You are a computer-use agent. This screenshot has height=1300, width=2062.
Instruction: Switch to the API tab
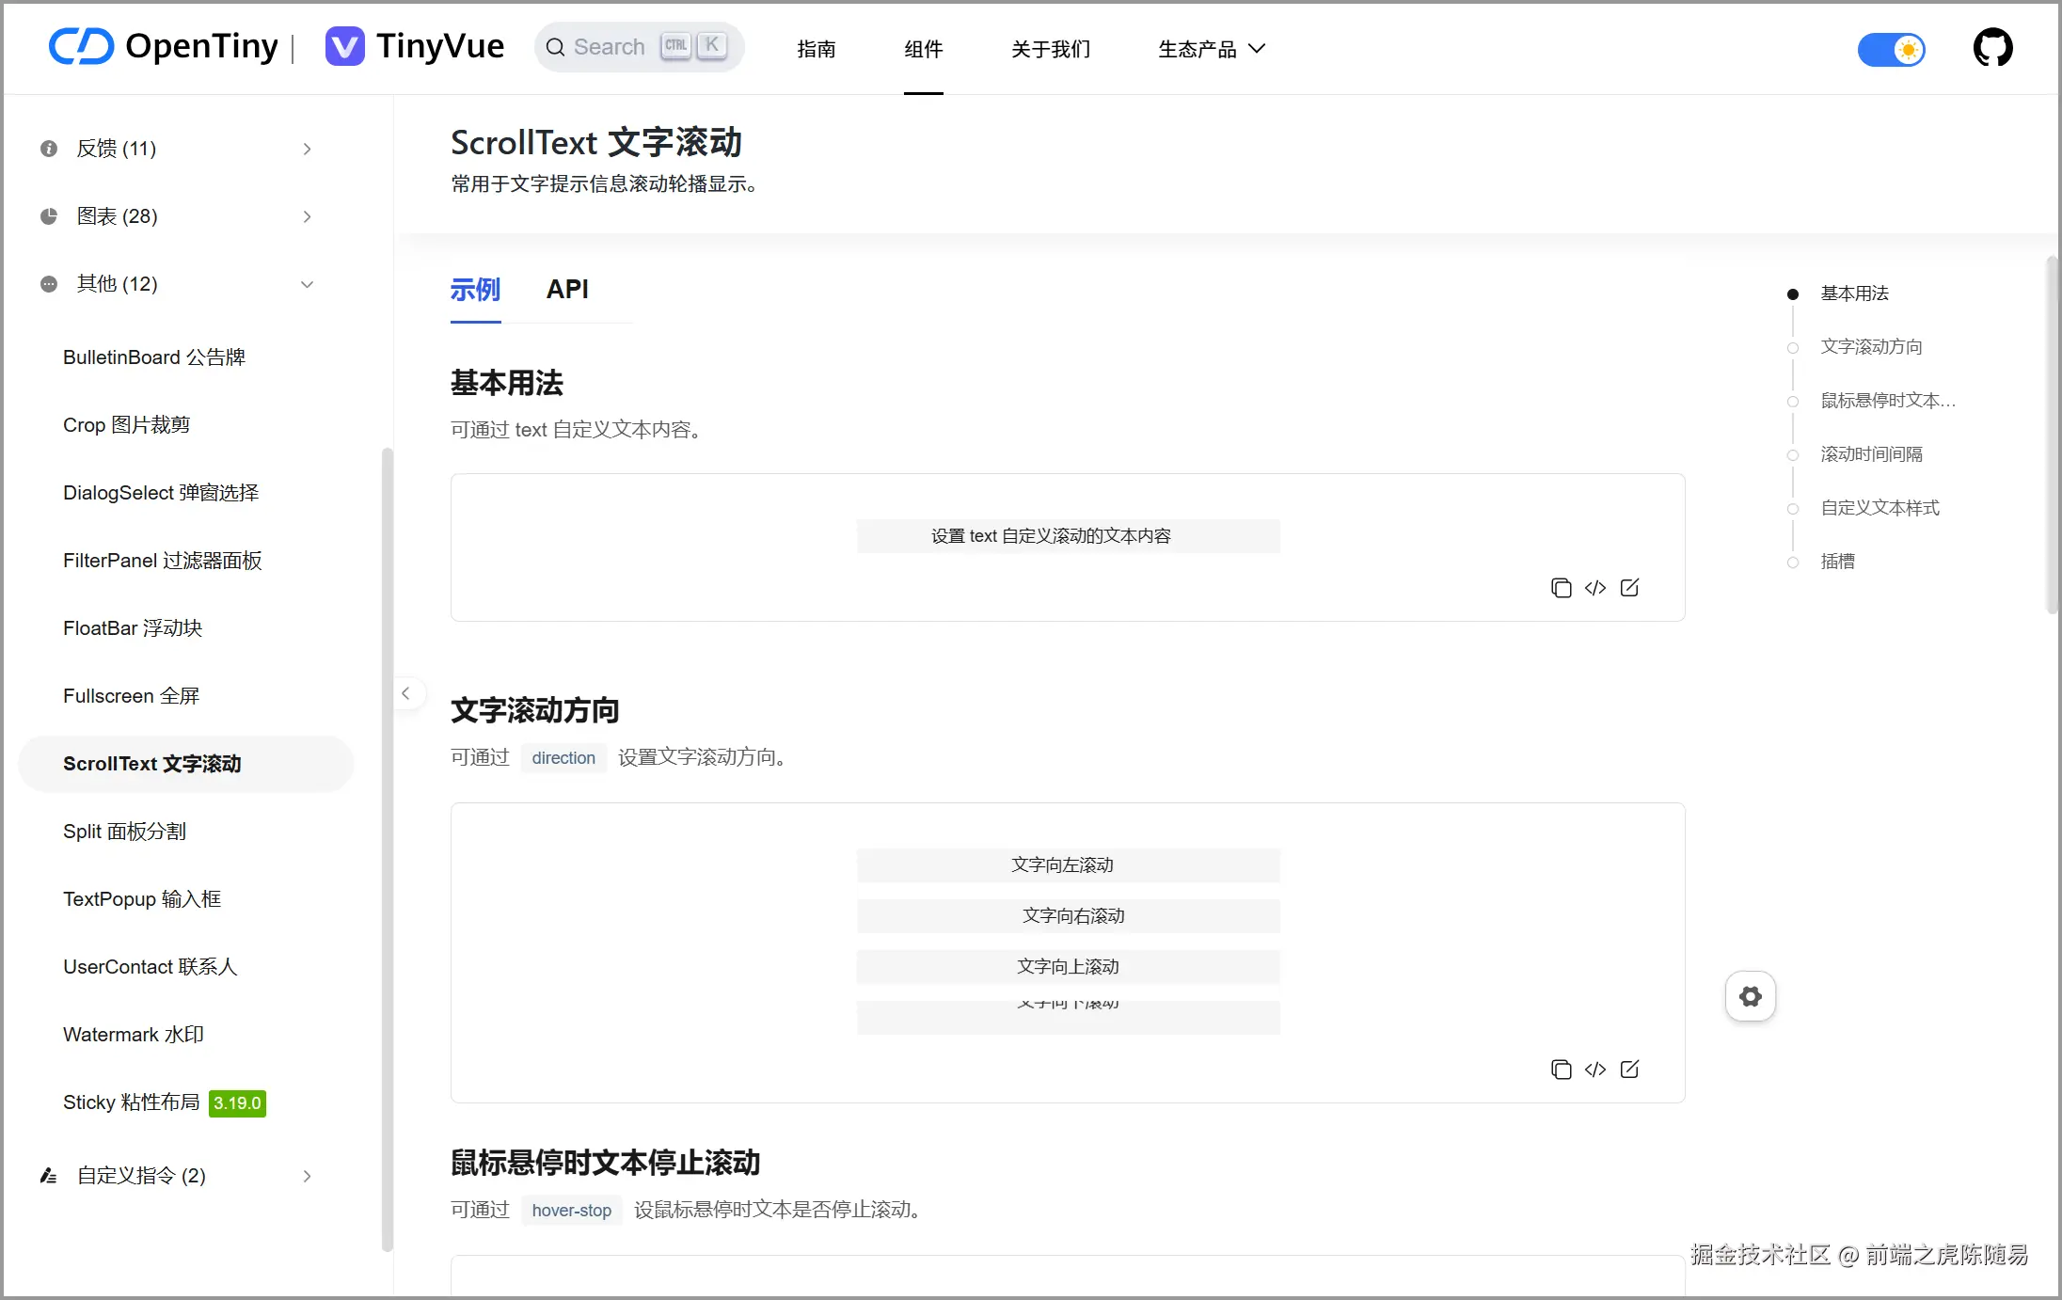point(567,290)
